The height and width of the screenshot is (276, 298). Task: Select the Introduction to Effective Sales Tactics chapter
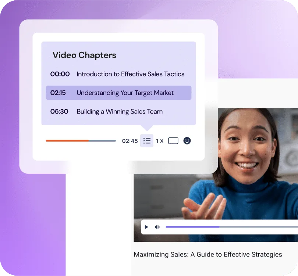[x=130, y=74]
